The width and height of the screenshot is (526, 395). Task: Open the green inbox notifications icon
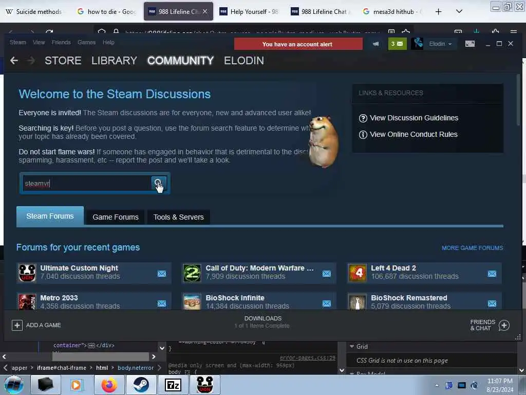(x=397, y=44)
